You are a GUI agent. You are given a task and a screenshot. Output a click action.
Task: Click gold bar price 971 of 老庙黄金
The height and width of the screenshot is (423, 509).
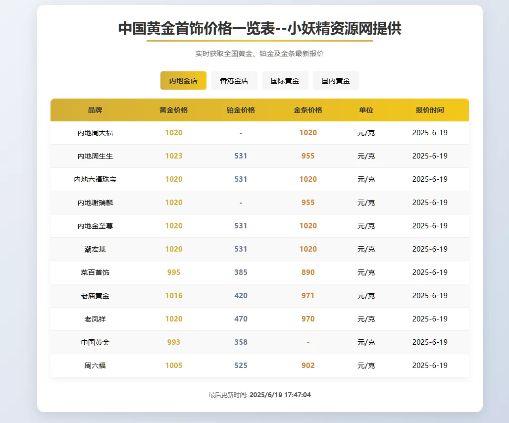click(308, 295)
